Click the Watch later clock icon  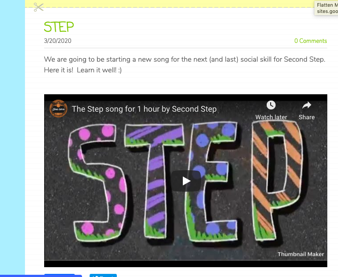271,105
